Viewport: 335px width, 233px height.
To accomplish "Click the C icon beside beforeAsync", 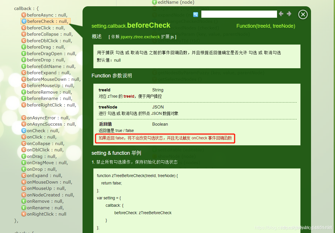I will click(24, 15).
